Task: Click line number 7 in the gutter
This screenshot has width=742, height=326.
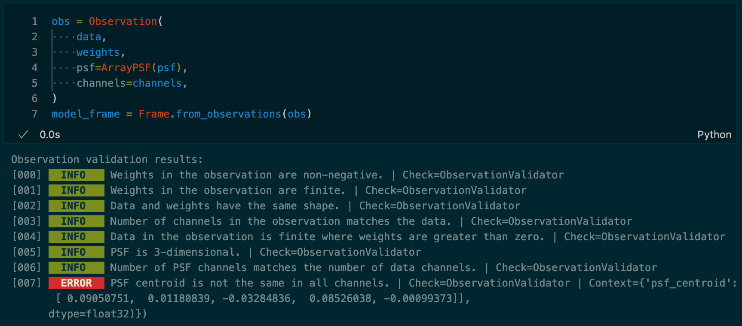Action: click(x=35, y=114)
